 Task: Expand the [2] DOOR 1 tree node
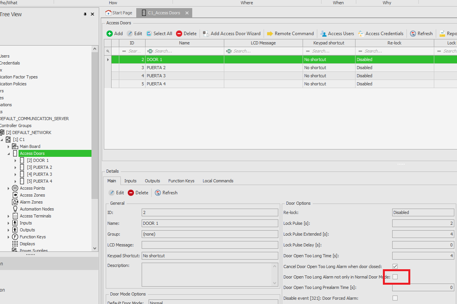point(15,160)
